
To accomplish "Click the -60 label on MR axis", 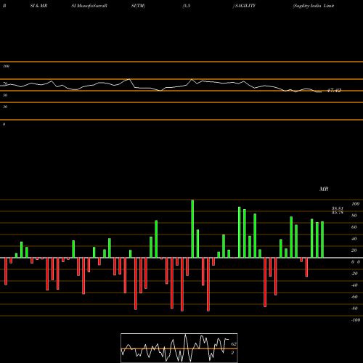I will [x=354, y=297].
